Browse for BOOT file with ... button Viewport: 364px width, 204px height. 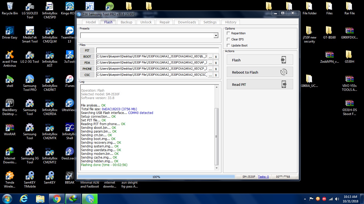[x=210, y=56]
